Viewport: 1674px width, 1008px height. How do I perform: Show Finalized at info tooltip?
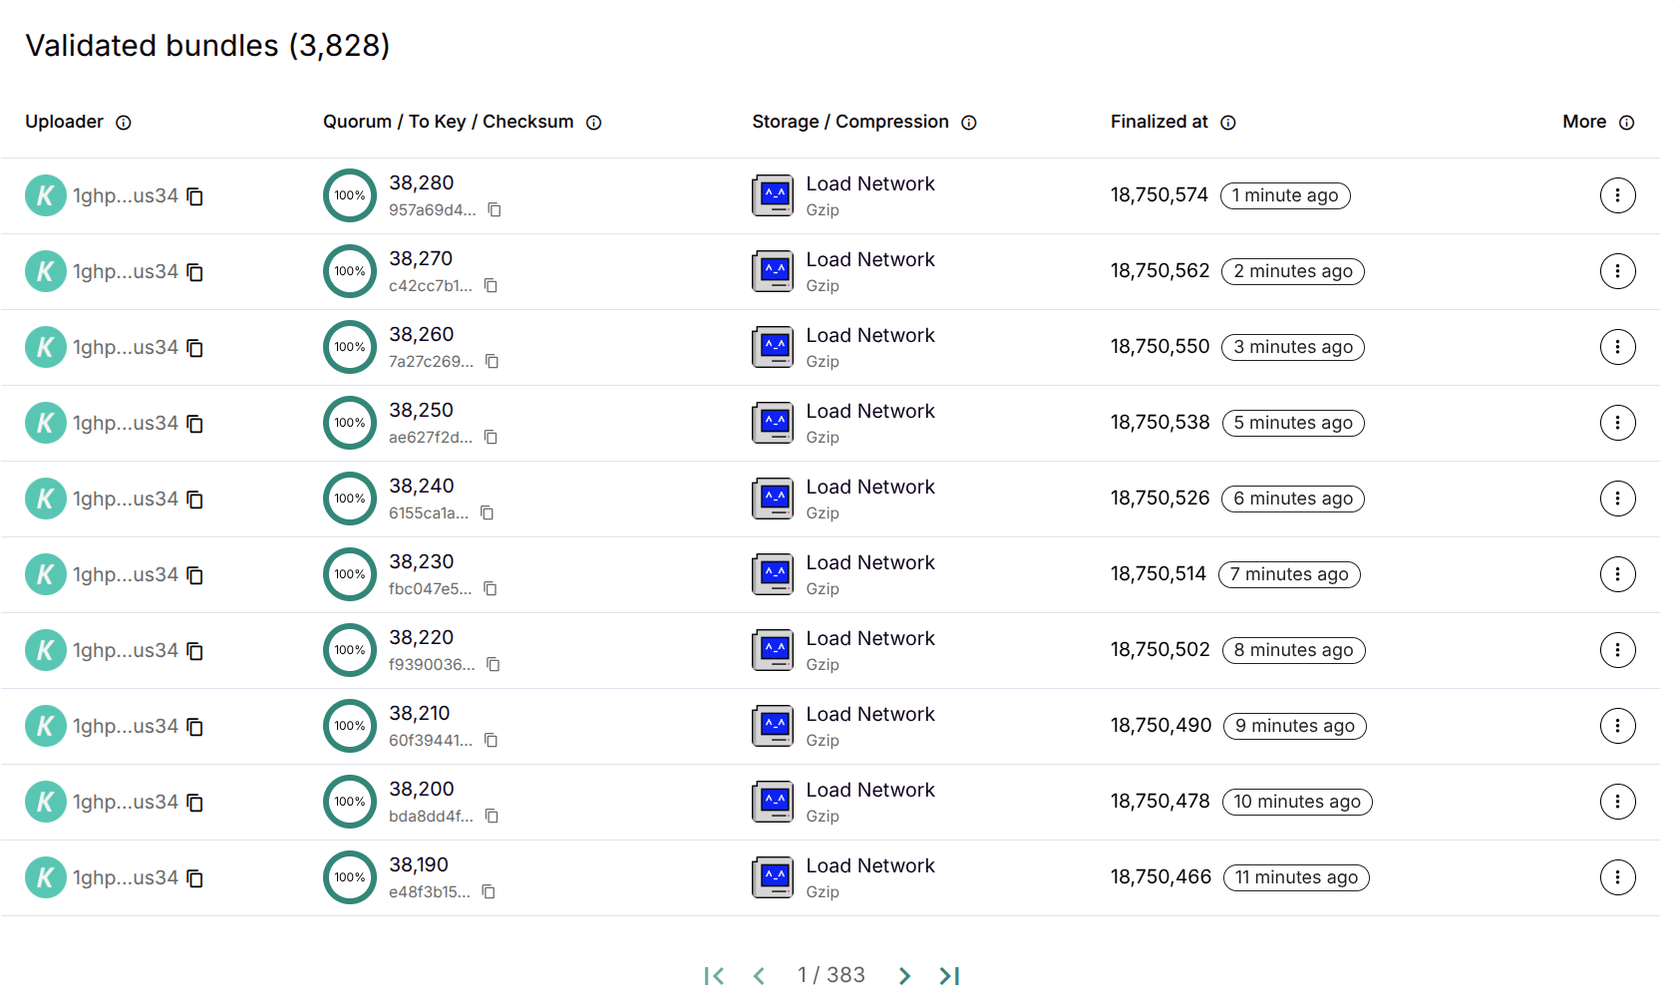click(x=1227, y=123)
